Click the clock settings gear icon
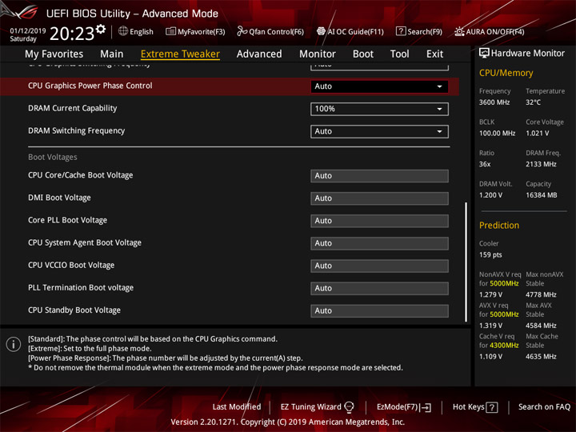 click(x=101, y=29)
